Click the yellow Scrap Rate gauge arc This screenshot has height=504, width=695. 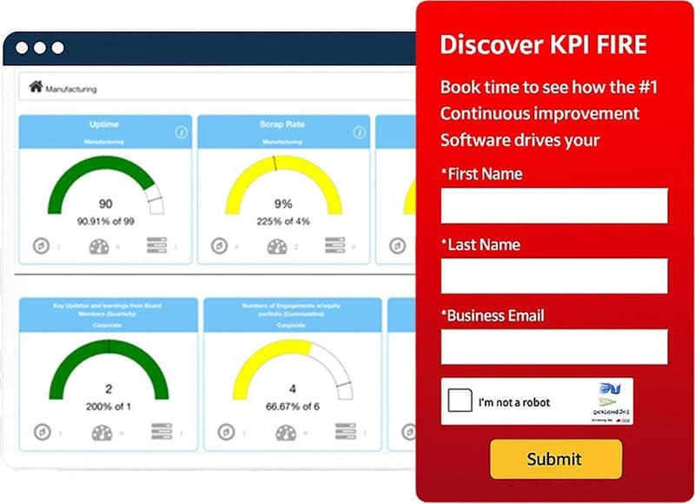coord(284,162)
